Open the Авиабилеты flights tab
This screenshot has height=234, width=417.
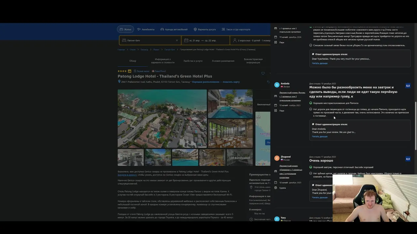146,29
